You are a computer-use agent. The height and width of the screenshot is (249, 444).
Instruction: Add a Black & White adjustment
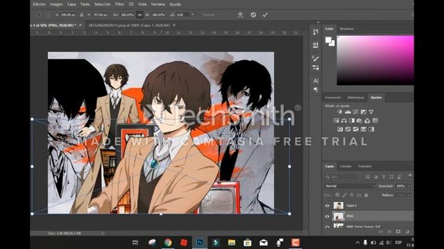pyautogui.click(x=352, y=120)
